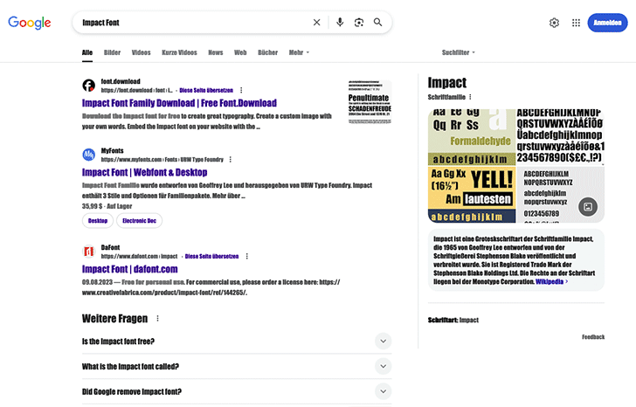Expand 'What is the Impact font called?' question
Screen dimensions: 636x407
coord(237,367)
